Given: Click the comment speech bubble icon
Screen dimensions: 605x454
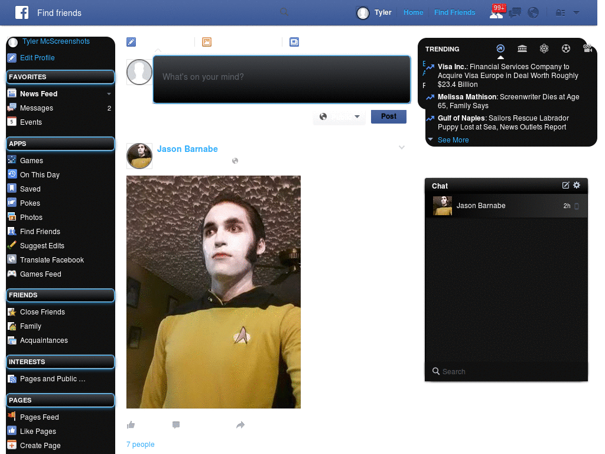Looking at the screenshot, I should coord(176,425).
